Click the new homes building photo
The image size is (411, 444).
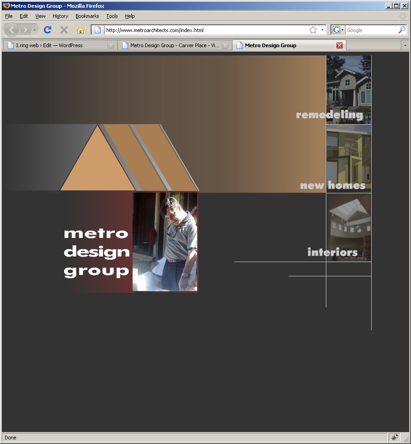pyautogui.click(x=348, y=159)
